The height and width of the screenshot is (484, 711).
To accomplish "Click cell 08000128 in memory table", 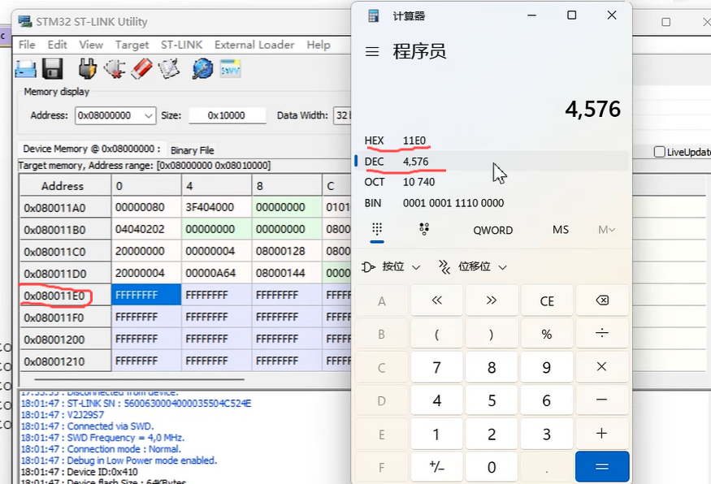I will point(287,251).
